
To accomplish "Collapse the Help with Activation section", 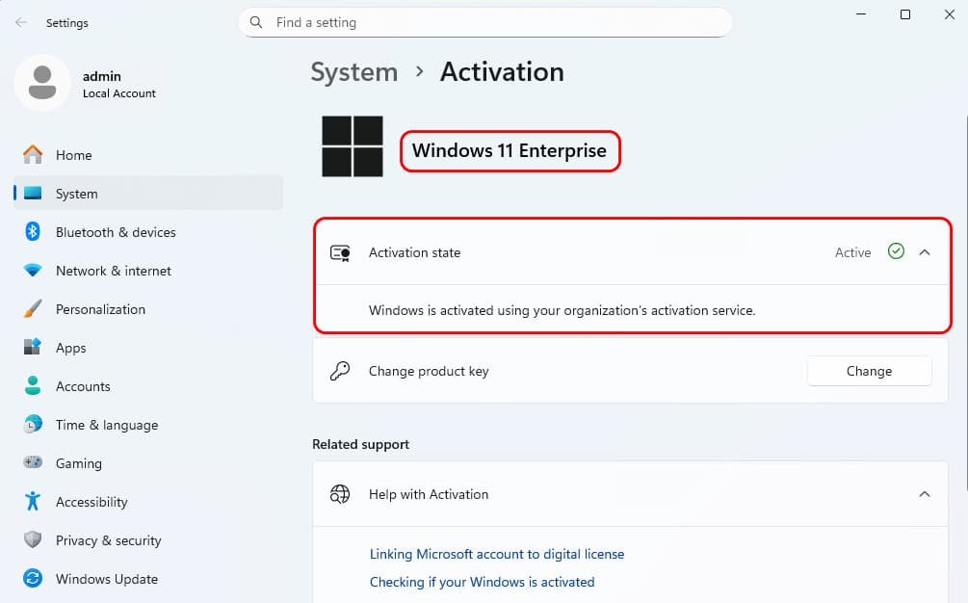I will point(924,494).
